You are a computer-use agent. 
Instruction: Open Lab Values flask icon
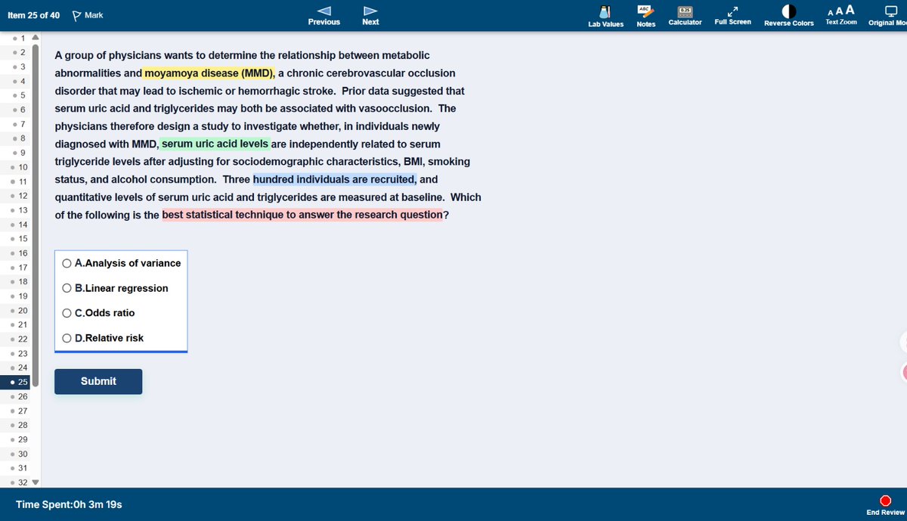pyautogui.click(x=605, y=11)
